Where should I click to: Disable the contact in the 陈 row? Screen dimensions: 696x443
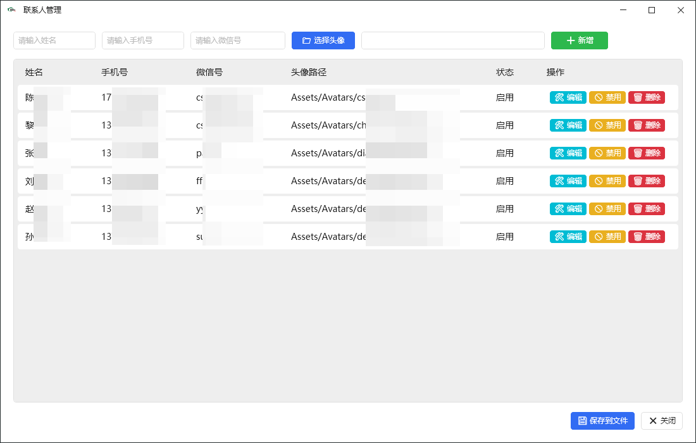607,97
